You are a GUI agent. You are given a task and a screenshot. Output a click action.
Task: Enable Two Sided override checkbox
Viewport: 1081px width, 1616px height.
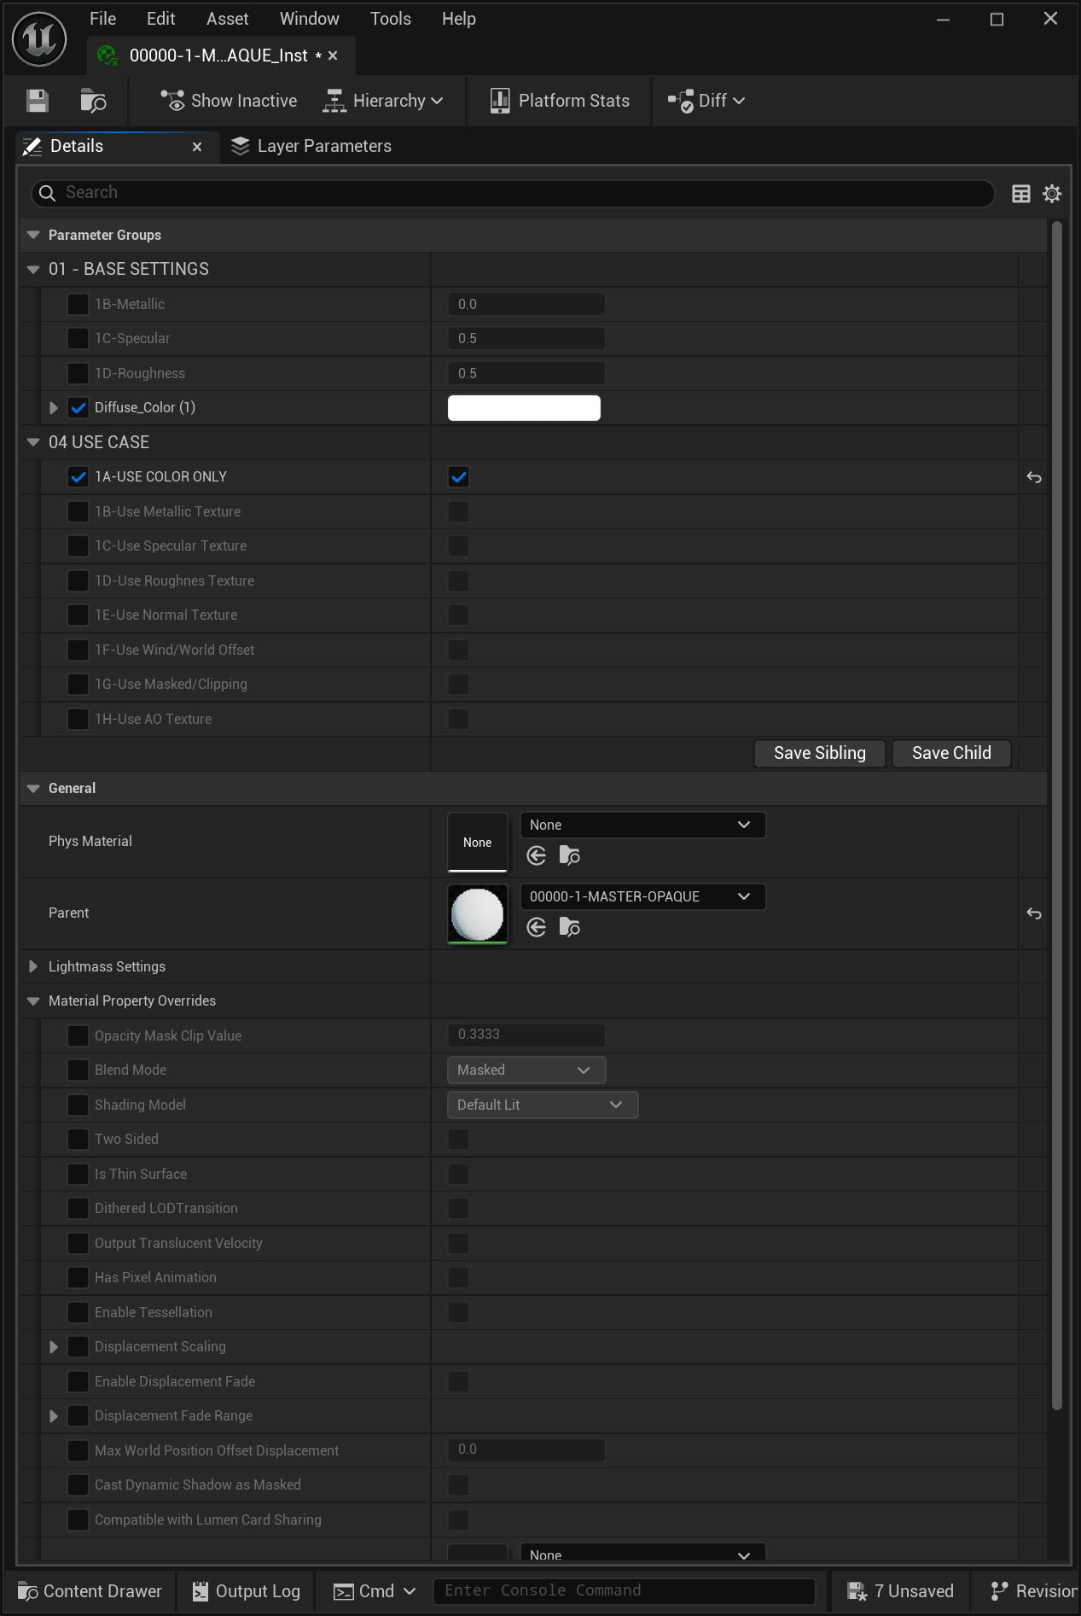pos(78,1139)
